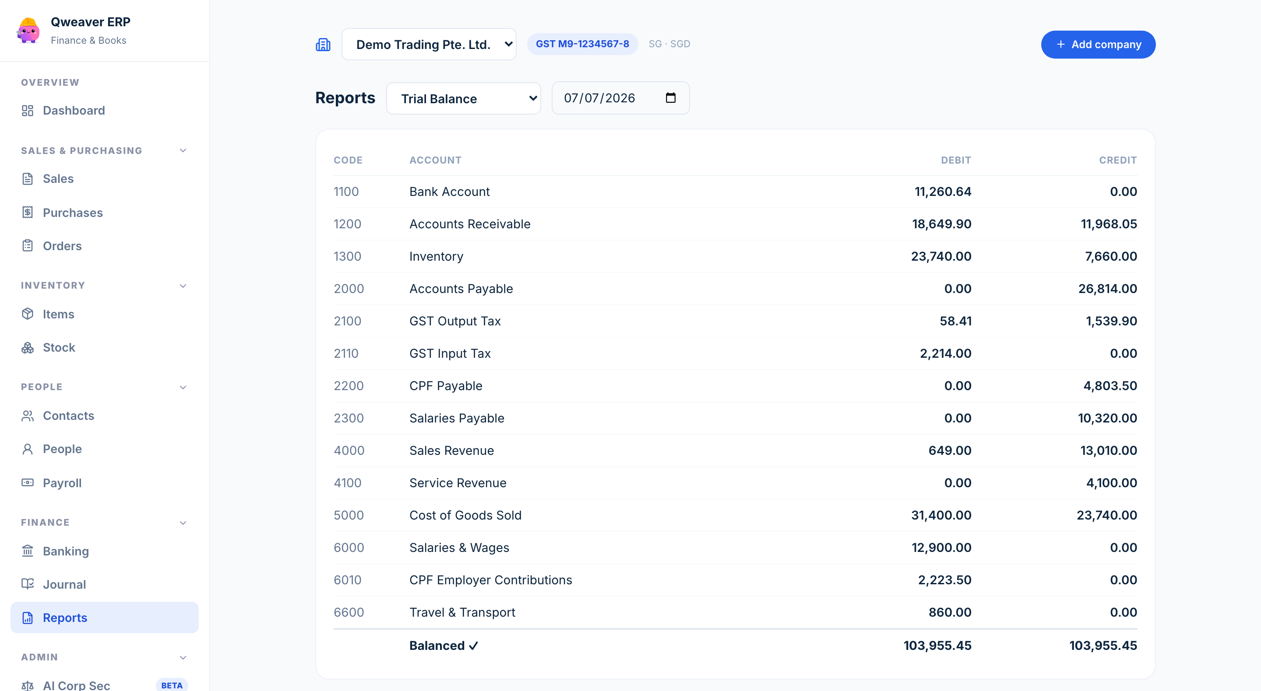Navigate to Purchases
Image resolution: width=1261 pixels, height=691 pixels.
(x=104, y=212)
